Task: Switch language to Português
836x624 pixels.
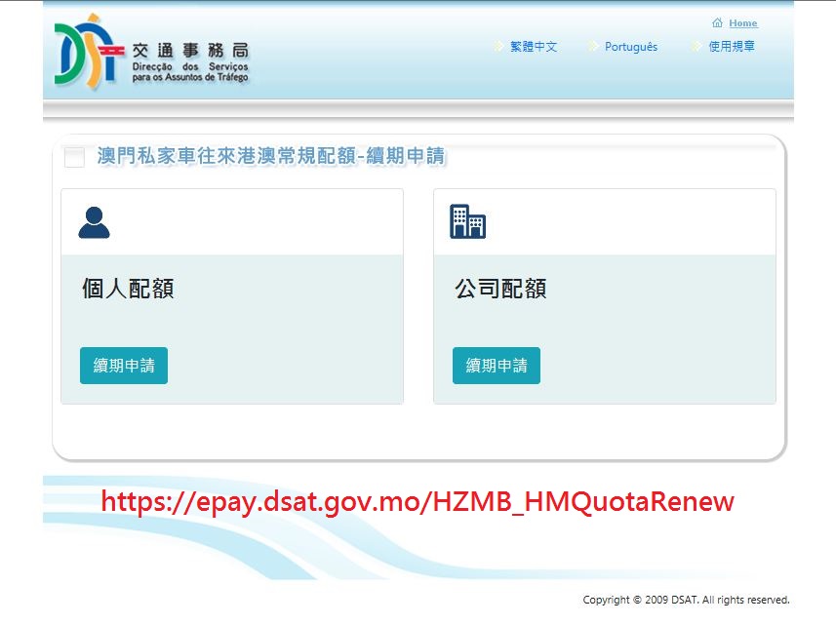Action: 630,47
